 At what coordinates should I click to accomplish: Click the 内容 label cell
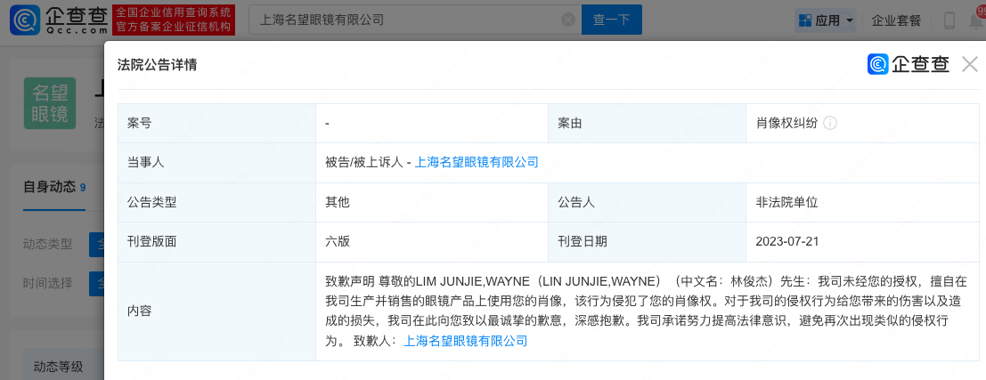pos(217,311)
